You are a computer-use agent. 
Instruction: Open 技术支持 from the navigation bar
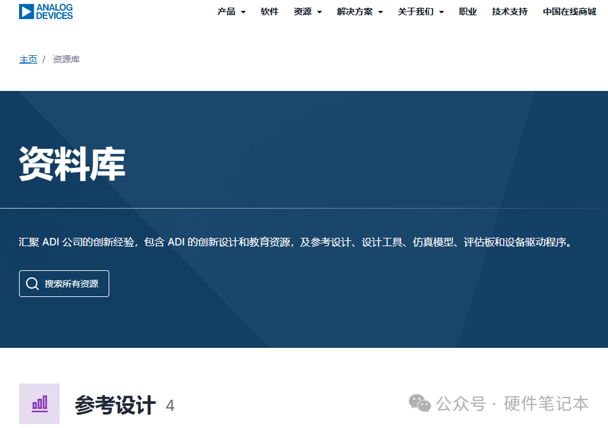[x=510, y=11]
